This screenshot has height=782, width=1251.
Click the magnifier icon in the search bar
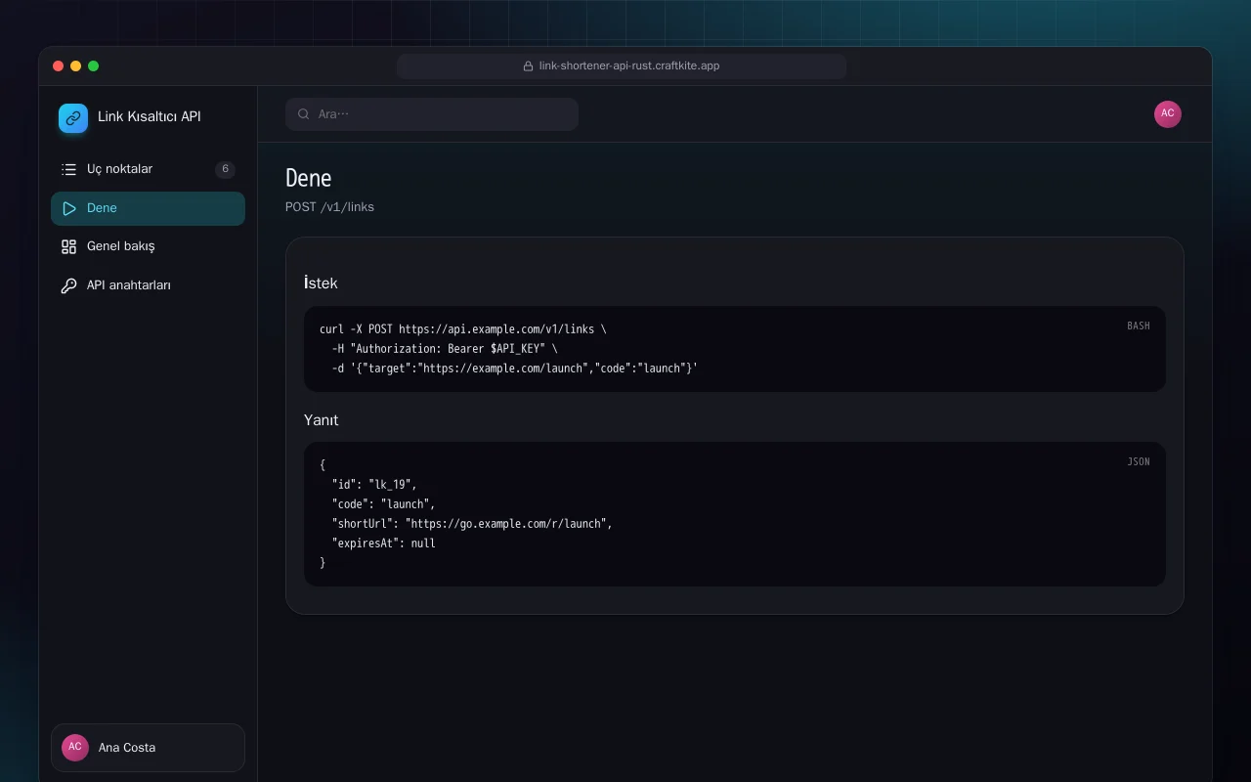coord(304,114)
